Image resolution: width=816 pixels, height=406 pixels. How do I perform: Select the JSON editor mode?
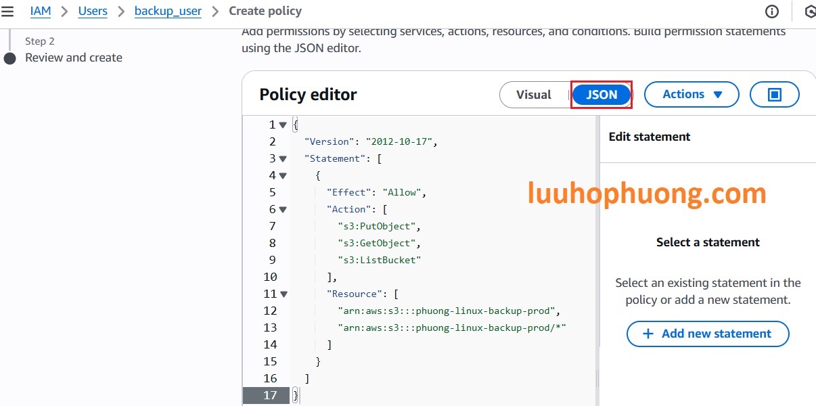click(602, 95)
